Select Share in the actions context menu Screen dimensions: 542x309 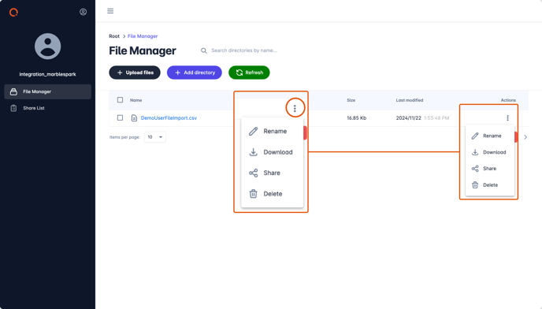click(x=490, y=169)
